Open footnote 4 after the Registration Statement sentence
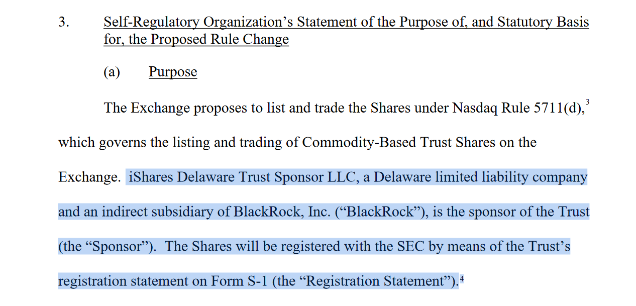The height and width of the screenshot is (306, 636). 462,279
